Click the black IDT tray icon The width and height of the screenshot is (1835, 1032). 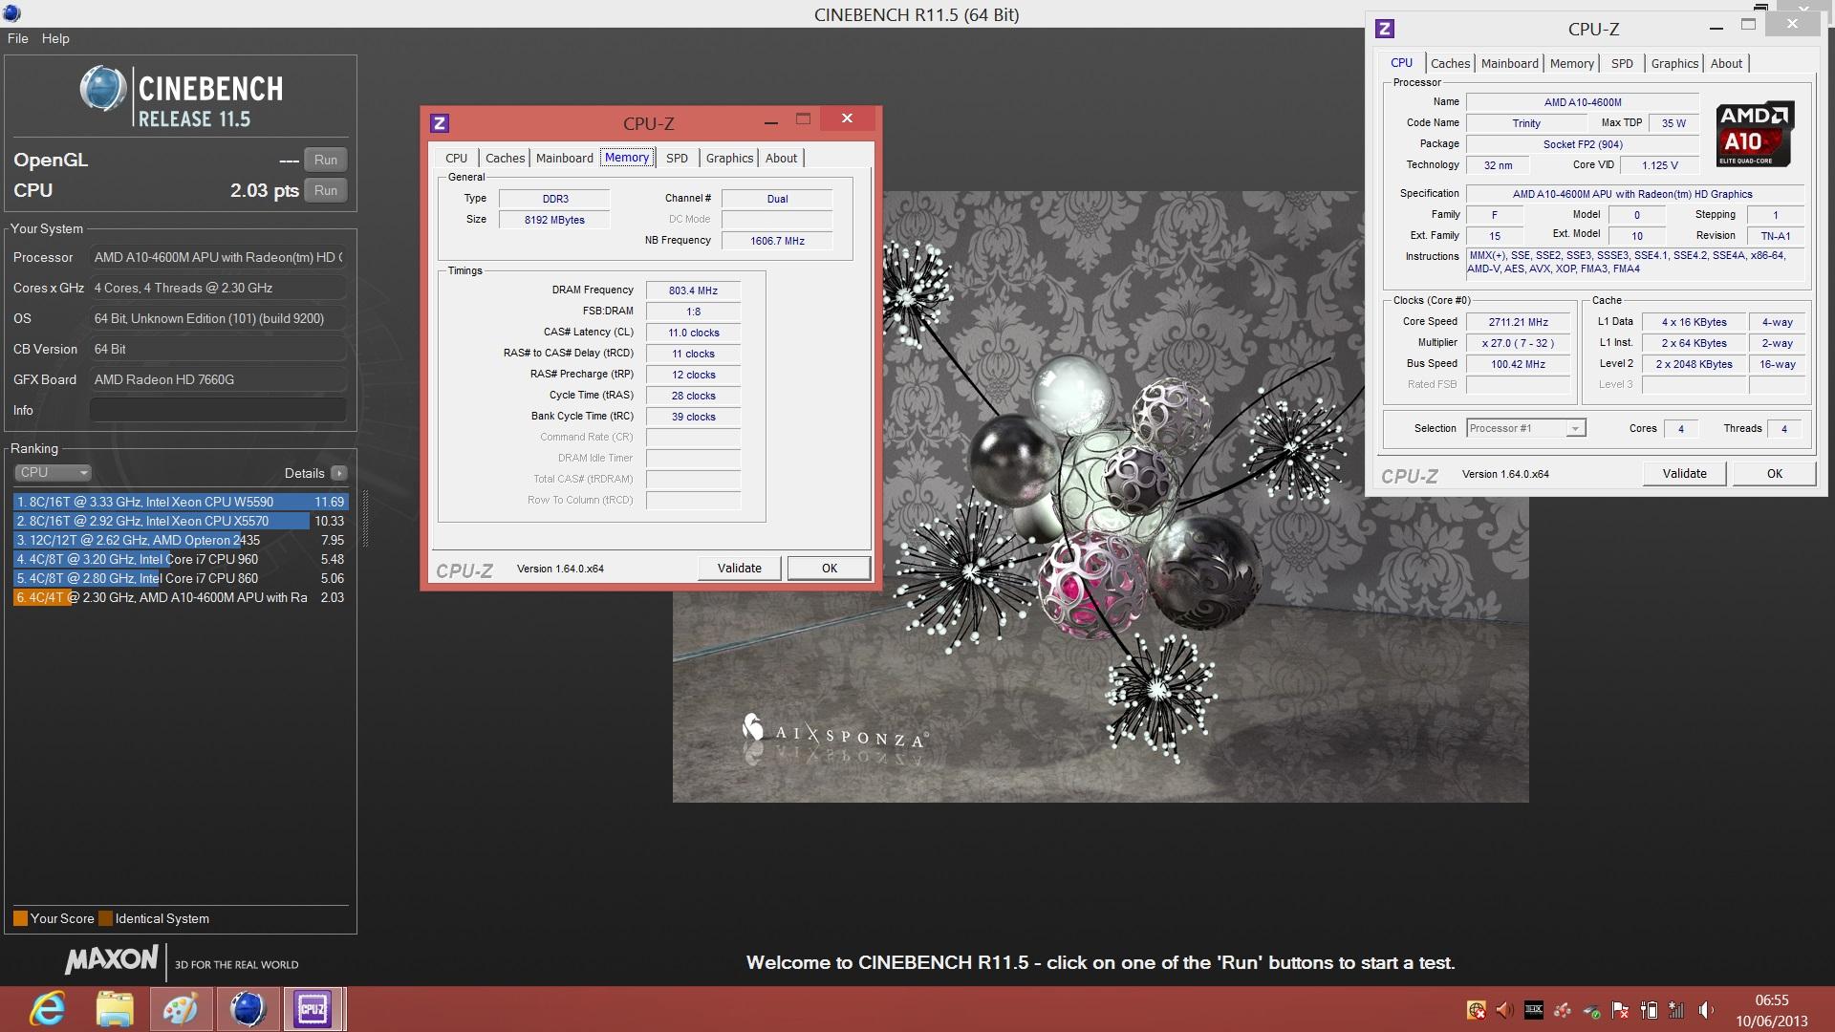(1533, 1010)
